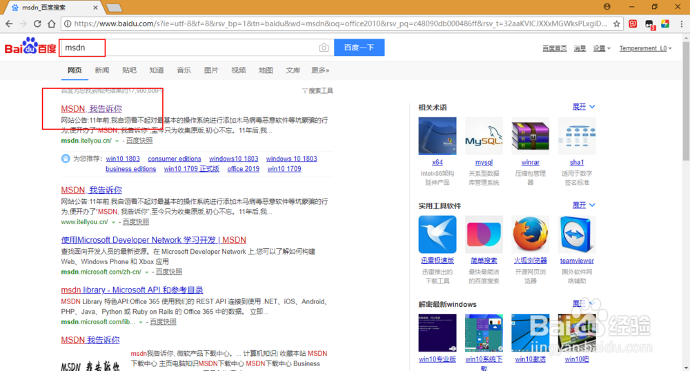Open msdn library - Microsoft API result
This screenshot has width=690, height=371.
[x=132, y=290]
